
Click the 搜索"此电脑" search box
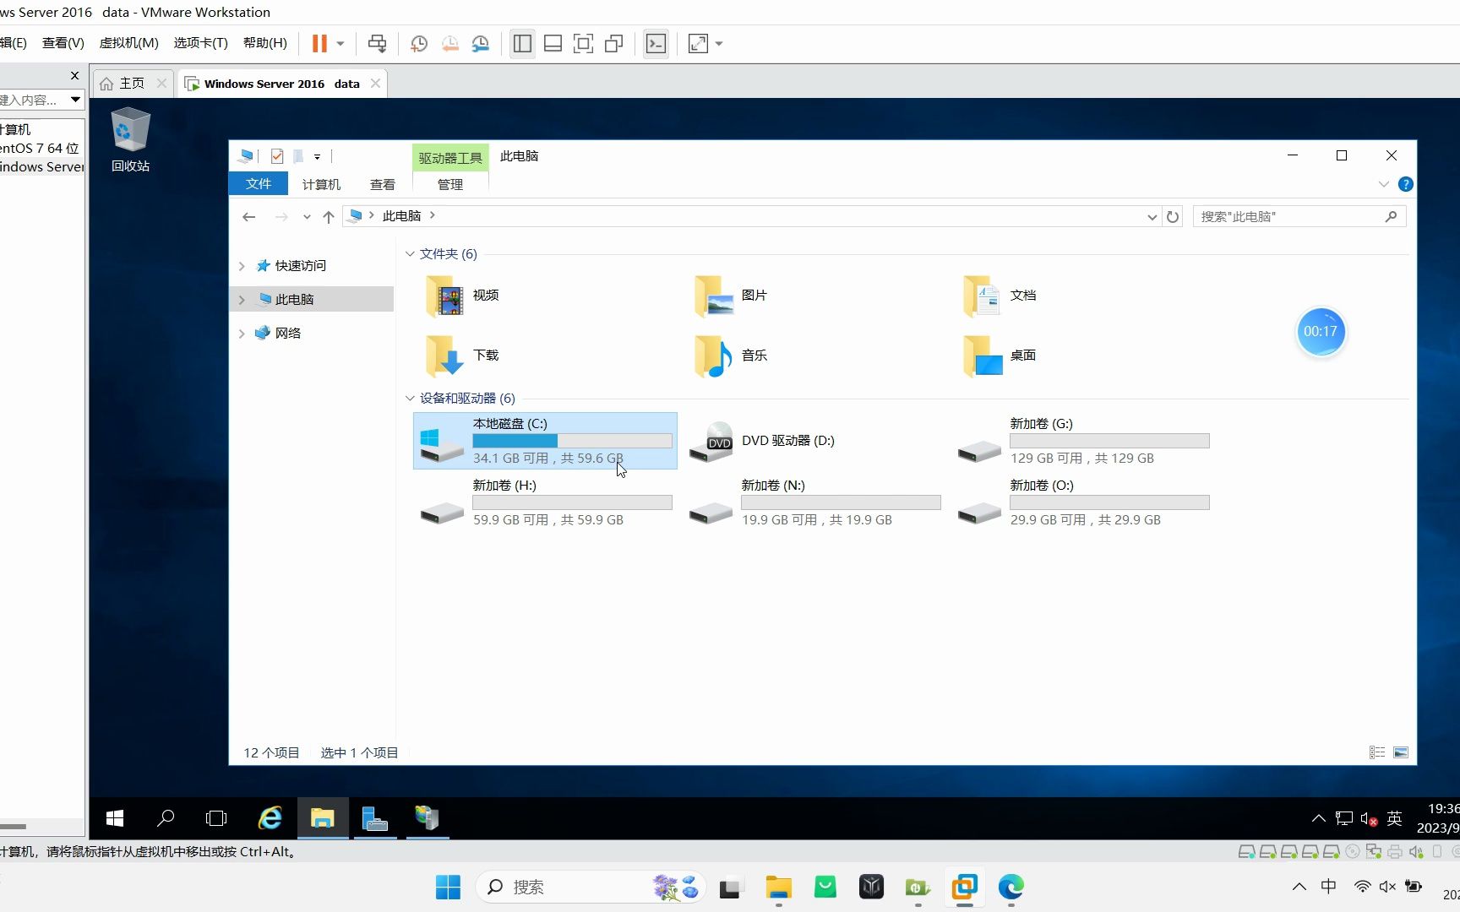click(x=1299, y=217)
